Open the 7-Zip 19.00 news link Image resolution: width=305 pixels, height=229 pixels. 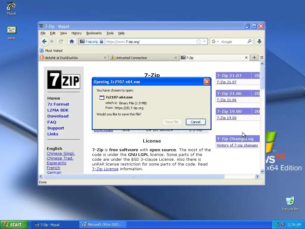coord(227,118)
